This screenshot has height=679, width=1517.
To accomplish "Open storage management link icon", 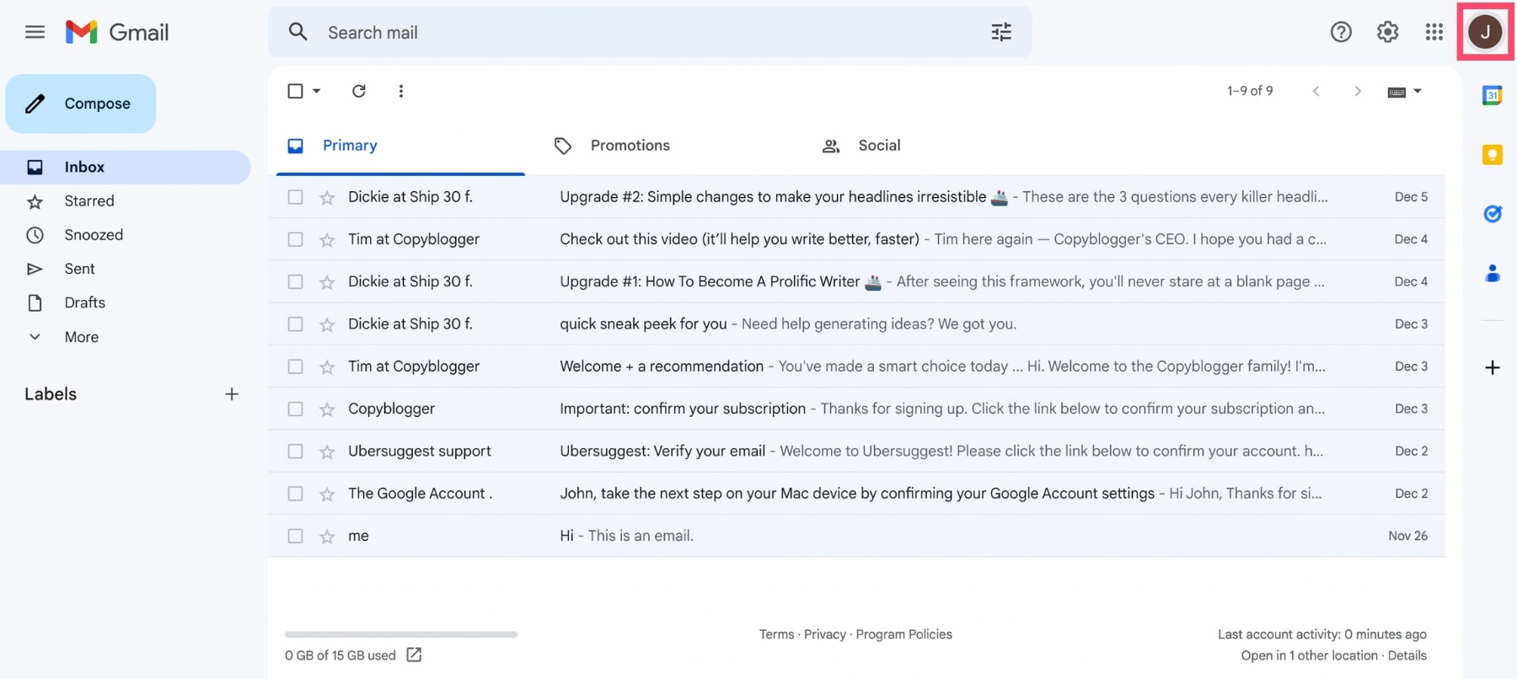I will coord(414,655).
